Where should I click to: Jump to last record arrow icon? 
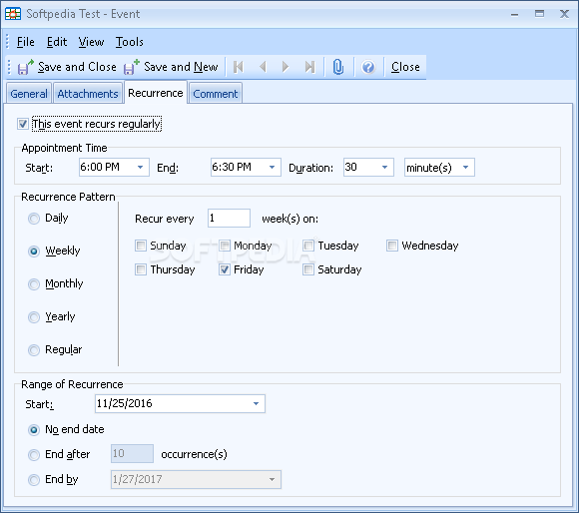click(x=309, y=67)
